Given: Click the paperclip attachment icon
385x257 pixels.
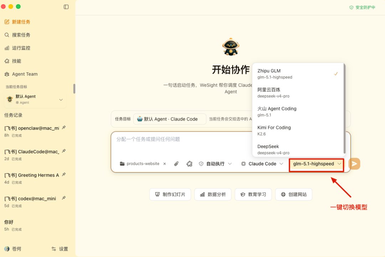Looking at the screenshot, I should pos(176,164).
